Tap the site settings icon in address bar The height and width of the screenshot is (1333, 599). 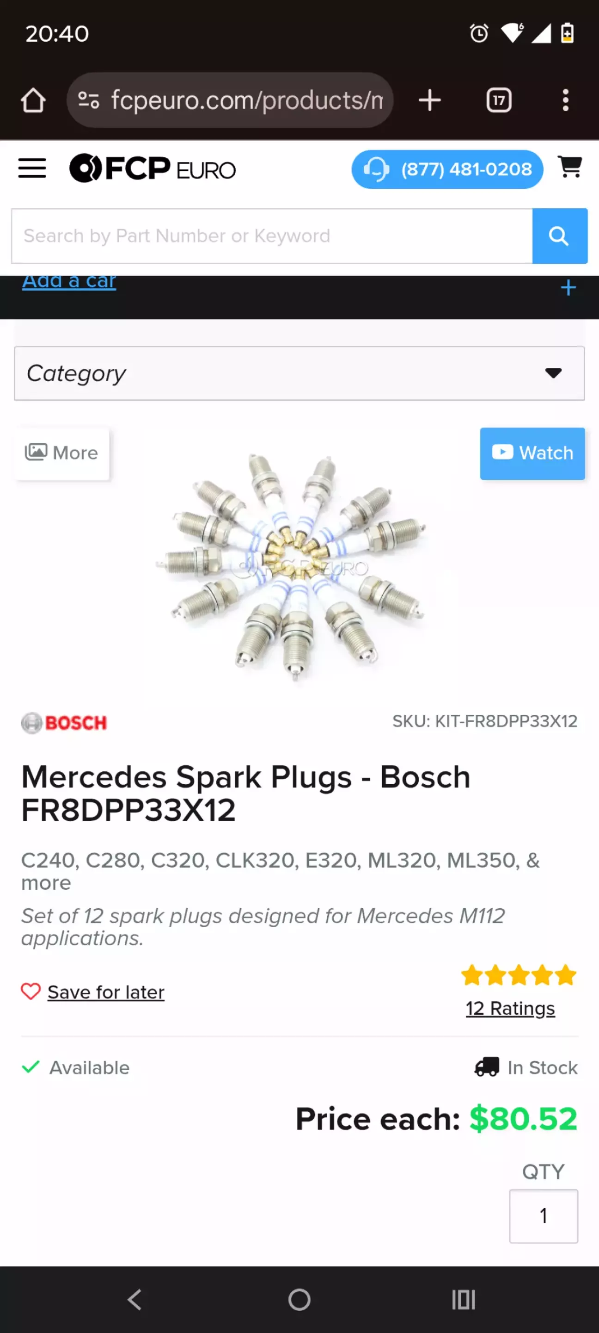(x=88, y=100)
